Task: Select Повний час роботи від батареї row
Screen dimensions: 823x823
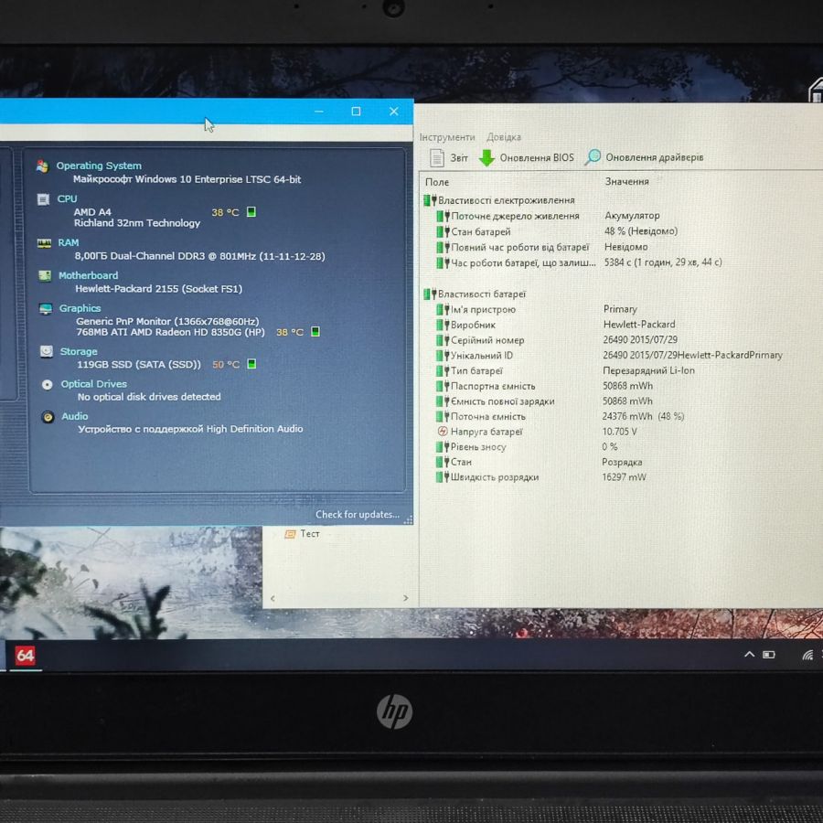Action: pos(541,247)
